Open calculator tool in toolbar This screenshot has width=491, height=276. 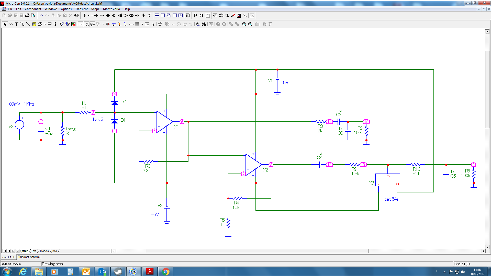pos(187,16)
